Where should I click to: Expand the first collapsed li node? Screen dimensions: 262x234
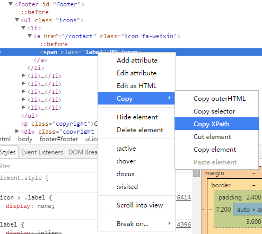point(23,75)
